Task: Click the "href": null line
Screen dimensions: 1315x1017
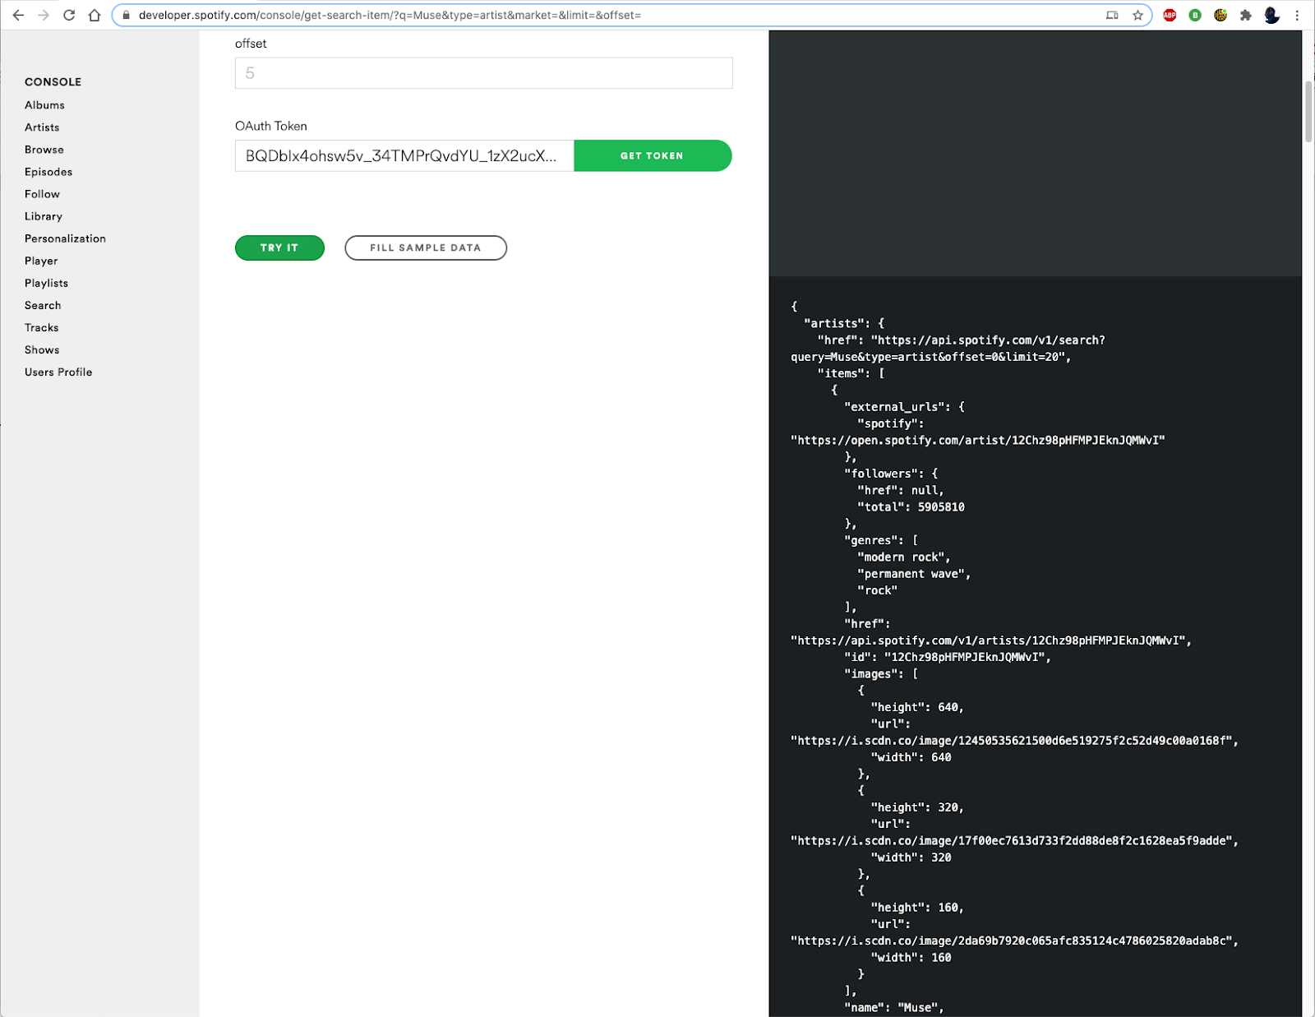Action: pos(900,490)
